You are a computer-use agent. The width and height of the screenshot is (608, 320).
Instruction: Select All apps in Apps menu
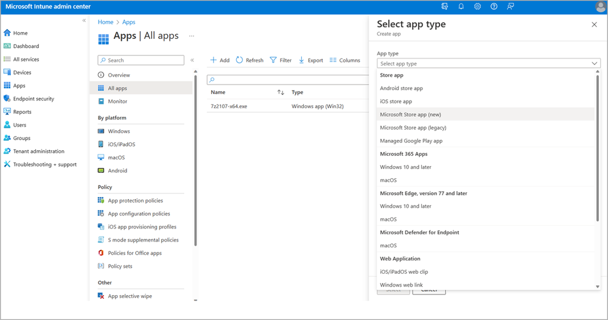click(x=141, y=88)
